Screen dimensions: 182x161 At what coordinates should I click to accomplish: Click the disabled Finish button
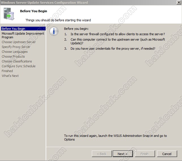pos(145,154)
